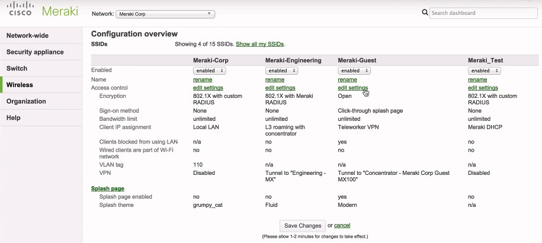Click Meraki-Guest Open encryption value

(345, 96)
